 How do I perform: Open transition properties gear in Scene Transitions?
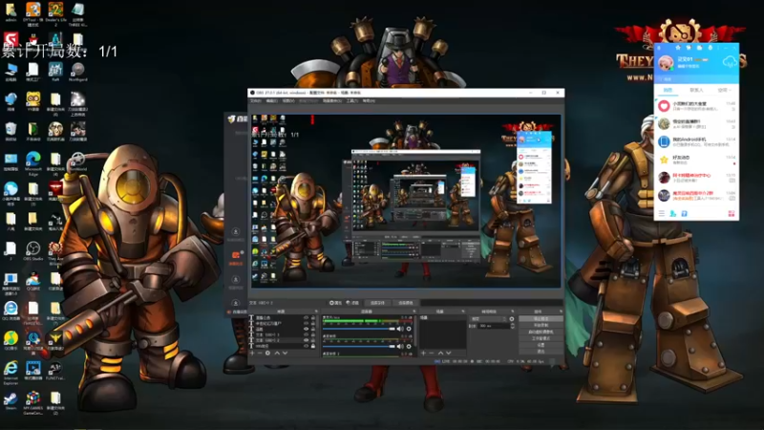[512, 319]
